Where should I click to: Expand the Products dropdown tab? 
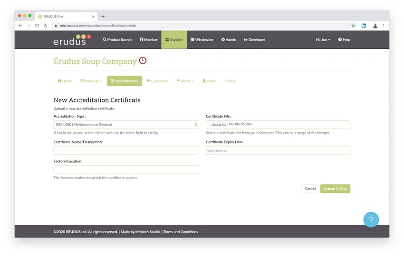(91, 81)
